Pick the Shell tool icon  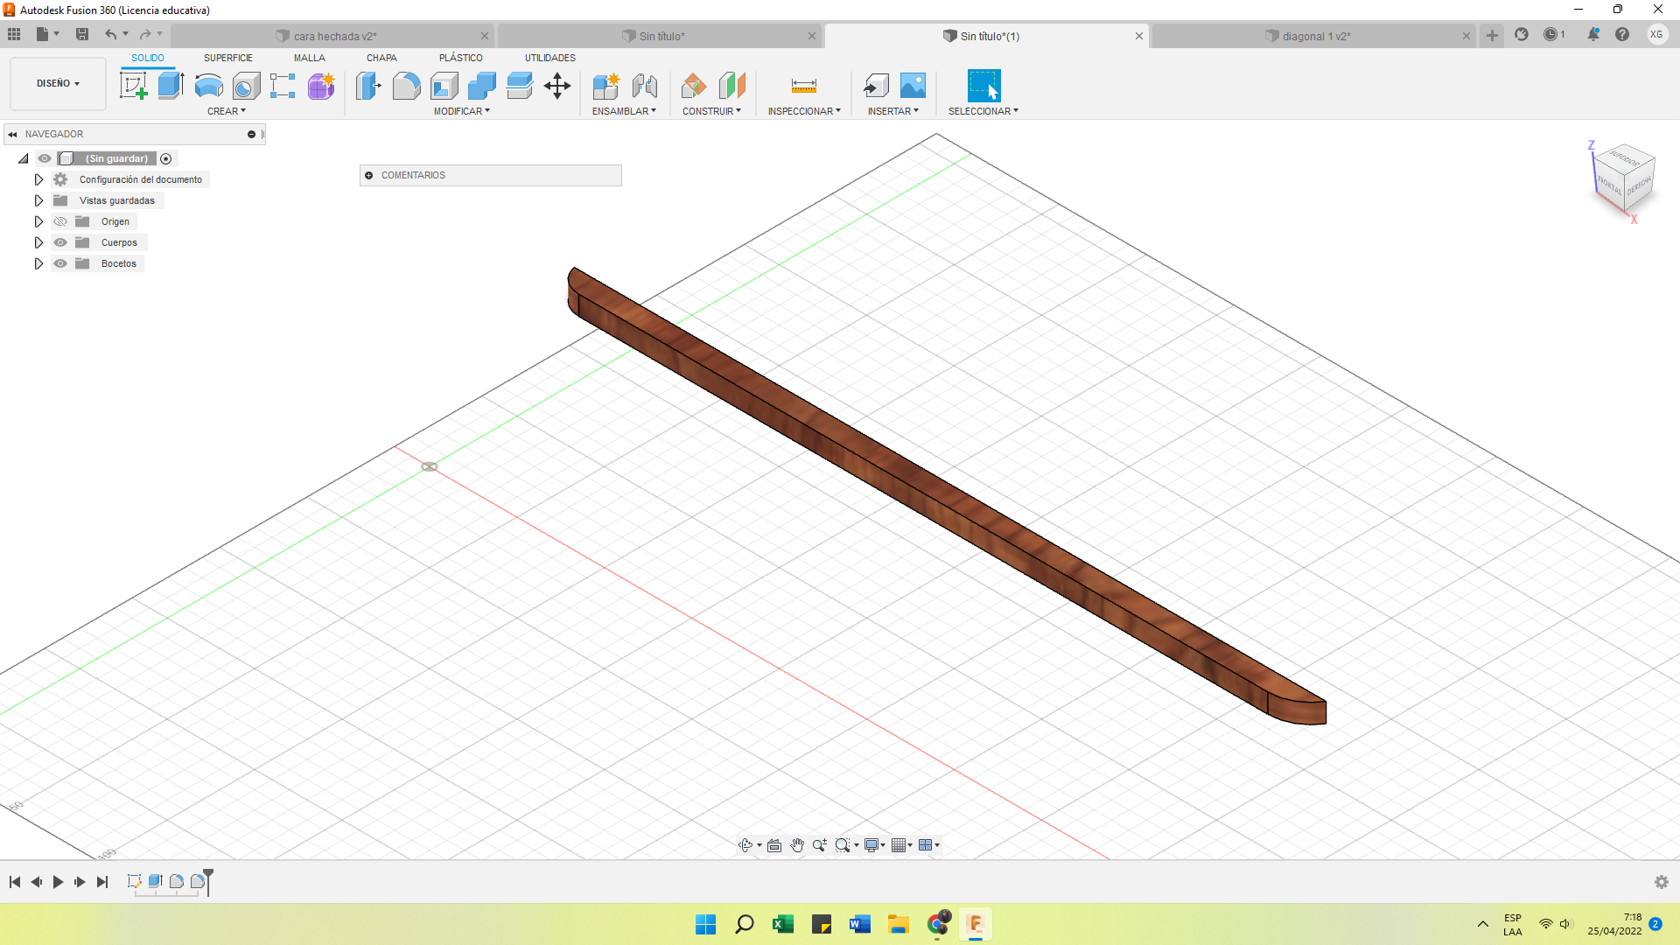(444, 86)
